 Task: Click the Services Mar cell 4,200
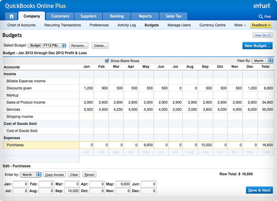(116, 110)
